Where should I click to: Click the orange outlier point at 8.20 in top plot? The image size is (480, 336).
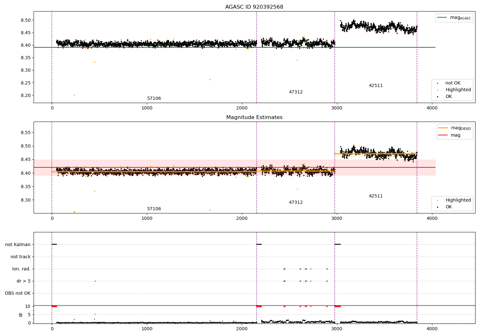coord(74,95)
